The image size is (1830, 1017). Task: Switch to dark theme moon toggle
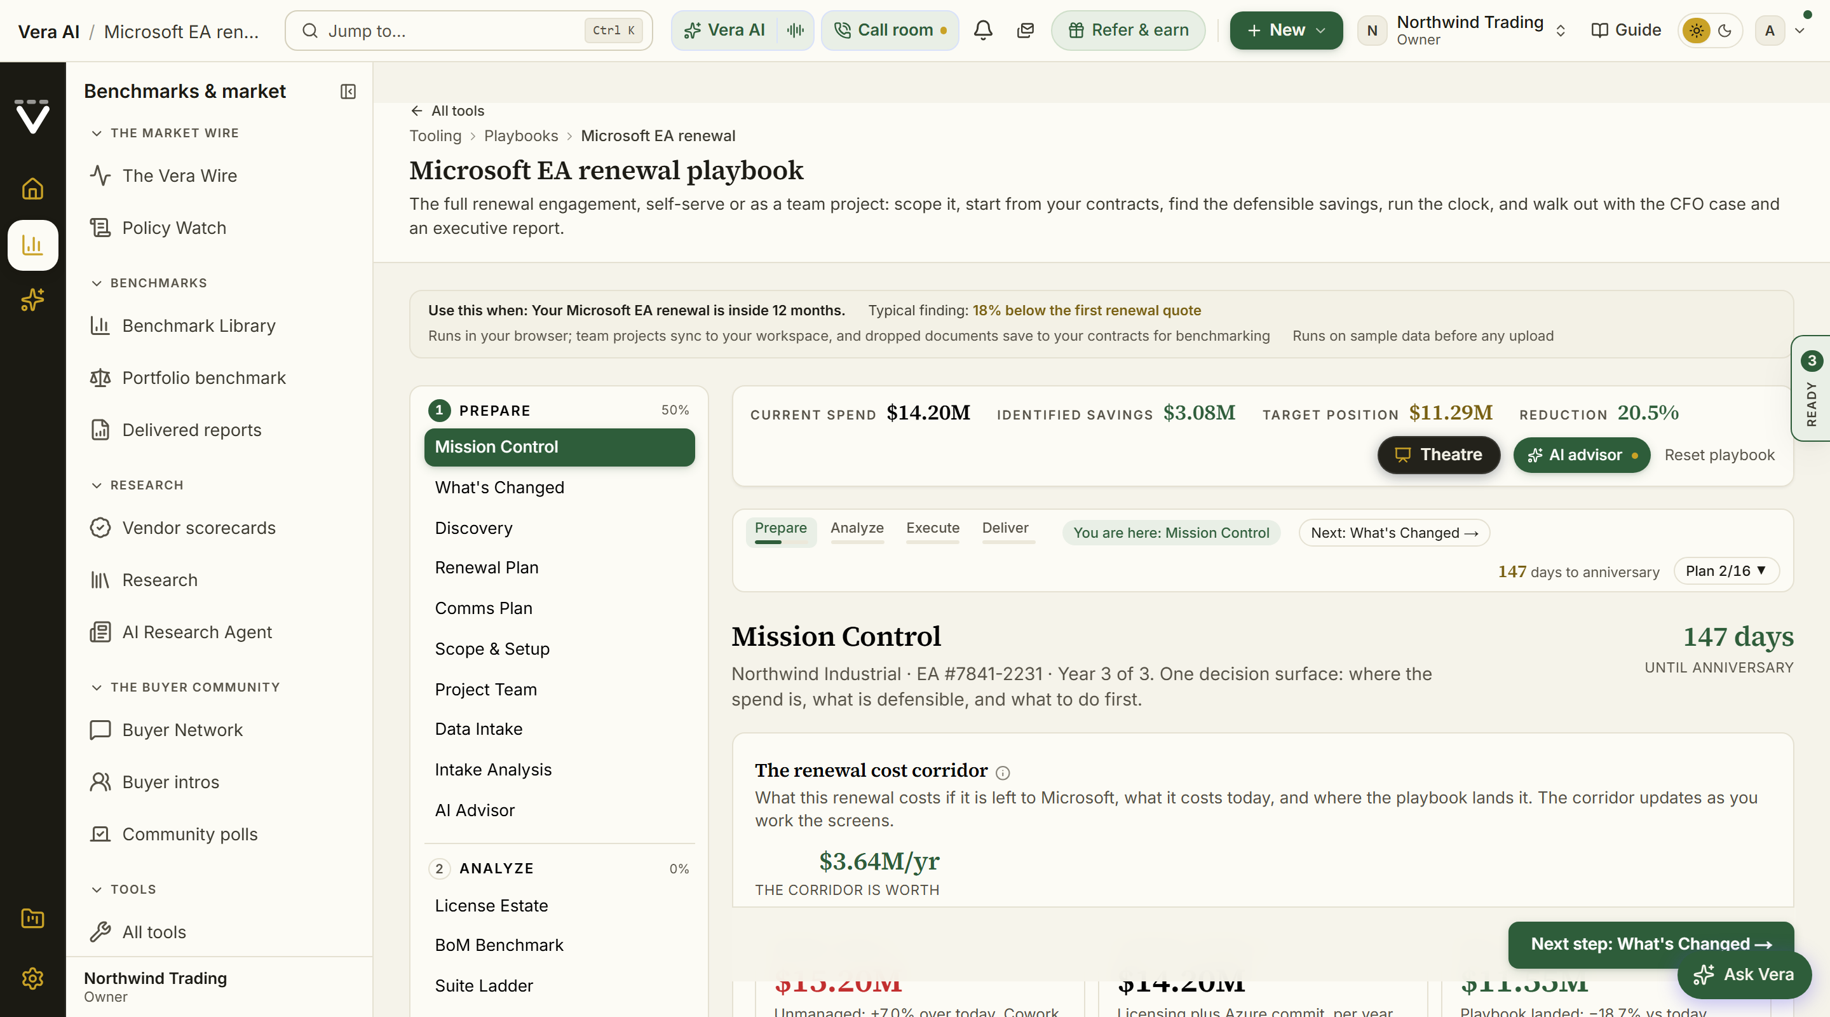(x=1725, y=31)
